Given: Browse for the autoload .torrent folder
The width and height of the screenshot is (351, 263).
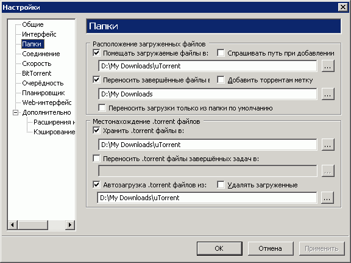Looking at the screenshot, I should coord(327,198).
